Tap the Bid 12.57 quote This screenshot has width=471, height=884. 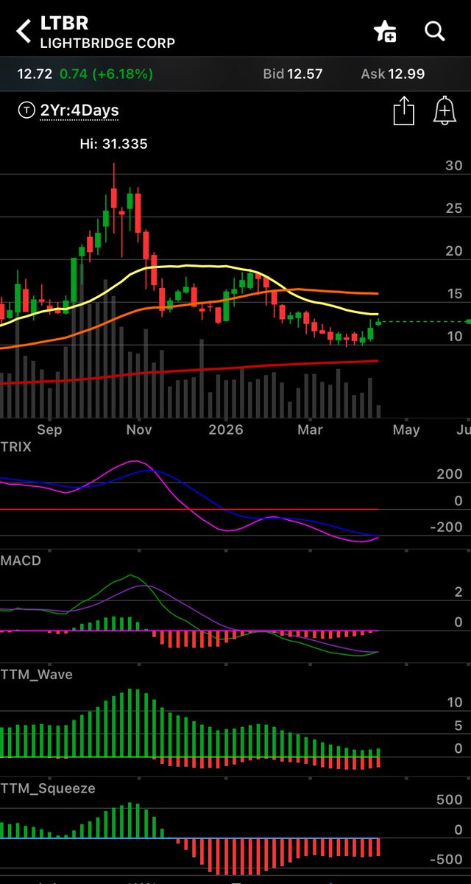293,74
